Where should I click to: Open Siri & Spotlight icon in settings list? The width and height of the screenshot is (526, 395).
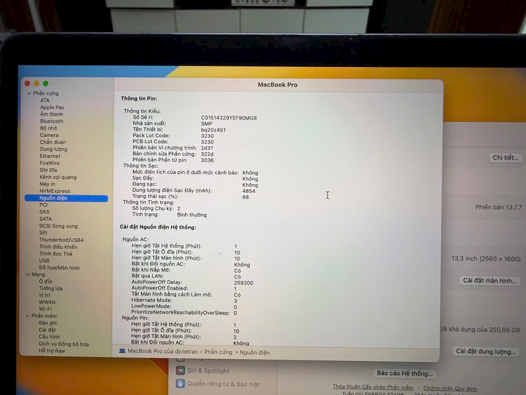(x=180, y=370)
